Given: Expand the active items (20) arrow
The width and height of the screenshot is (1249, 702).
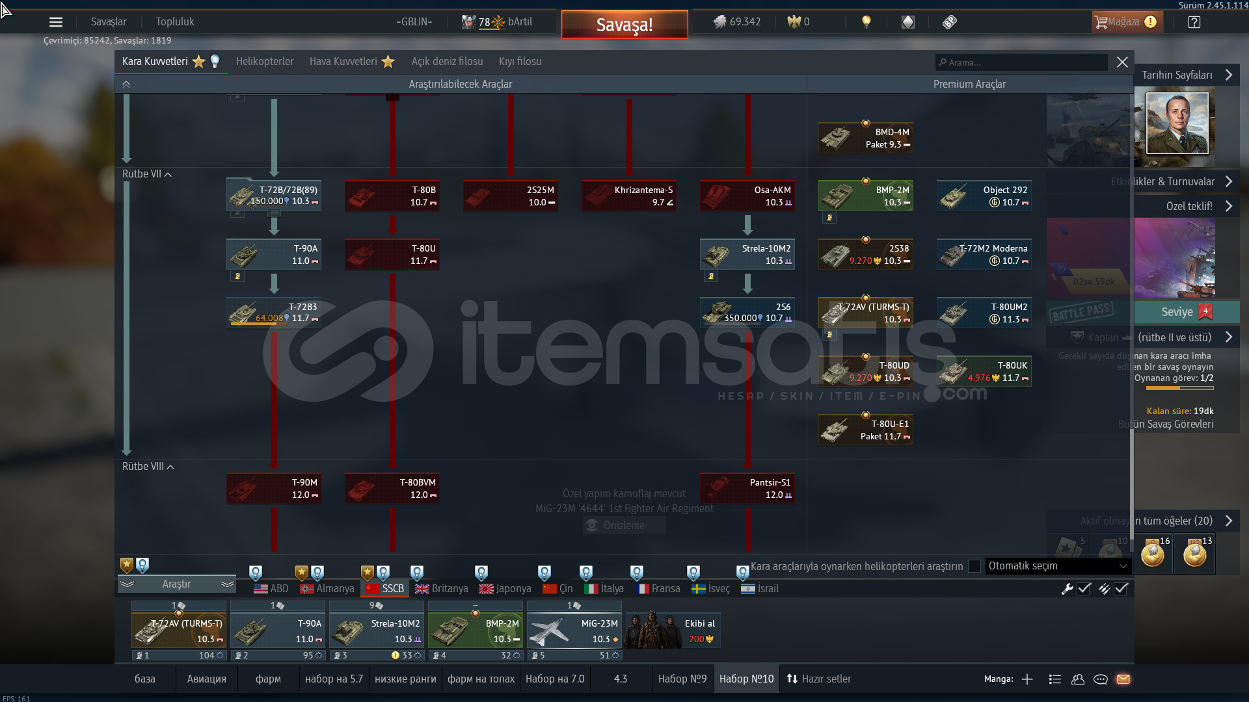Looking at the screenshot, I should pyautogui.click(x=1229, y=521).
